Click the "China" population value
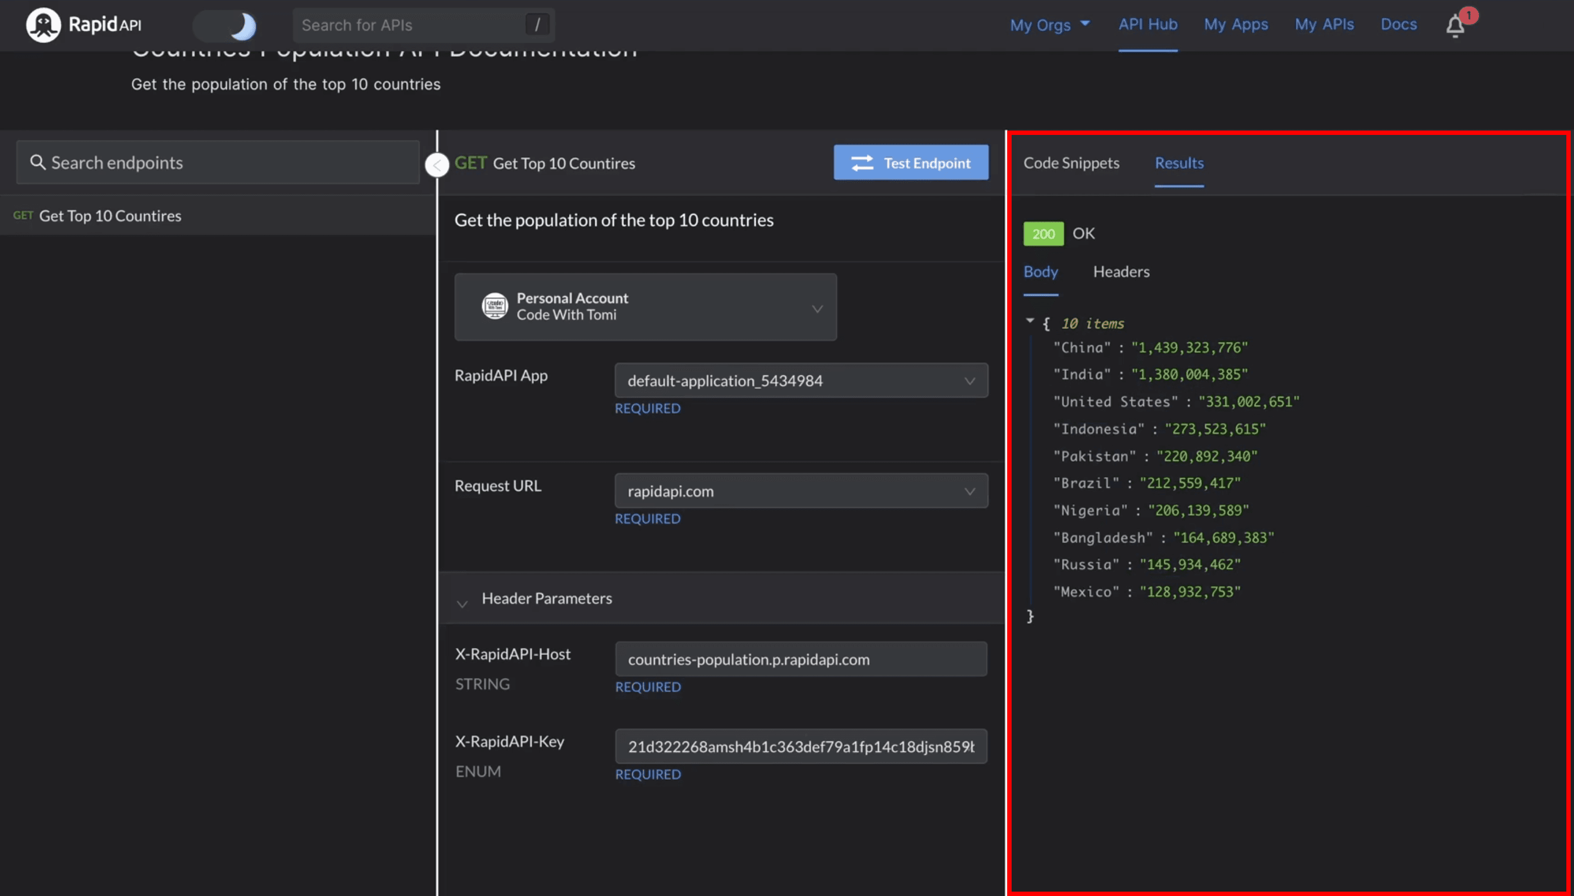1574x896 pixels. coord(1189,347)
